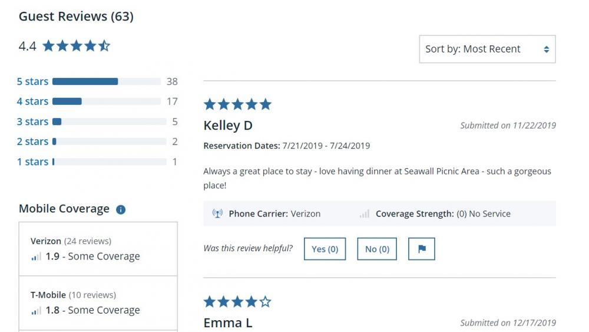Filter reviews by 4 stars
The height and width of the screenshot is (332, 589).
[32, 101]
